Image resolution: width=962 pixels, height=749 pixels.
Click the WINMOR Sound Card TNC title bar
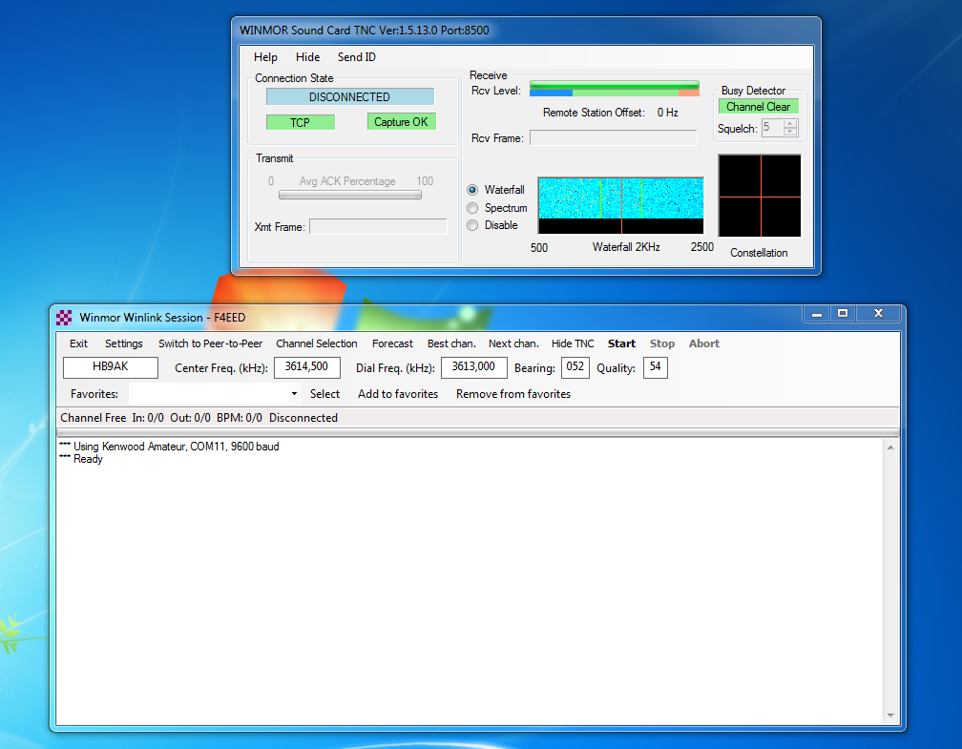pyautogui.click(x=526, y=31)
